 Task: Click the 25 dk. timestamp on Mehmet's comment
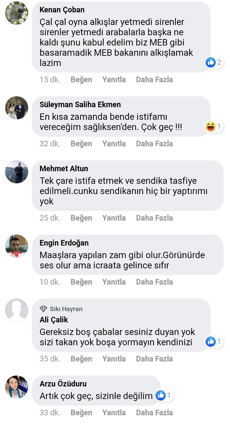tap(50, 218)
